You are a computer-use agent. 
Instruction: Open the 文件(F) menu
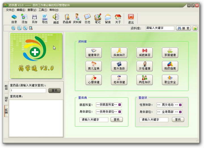pos(10,10)
